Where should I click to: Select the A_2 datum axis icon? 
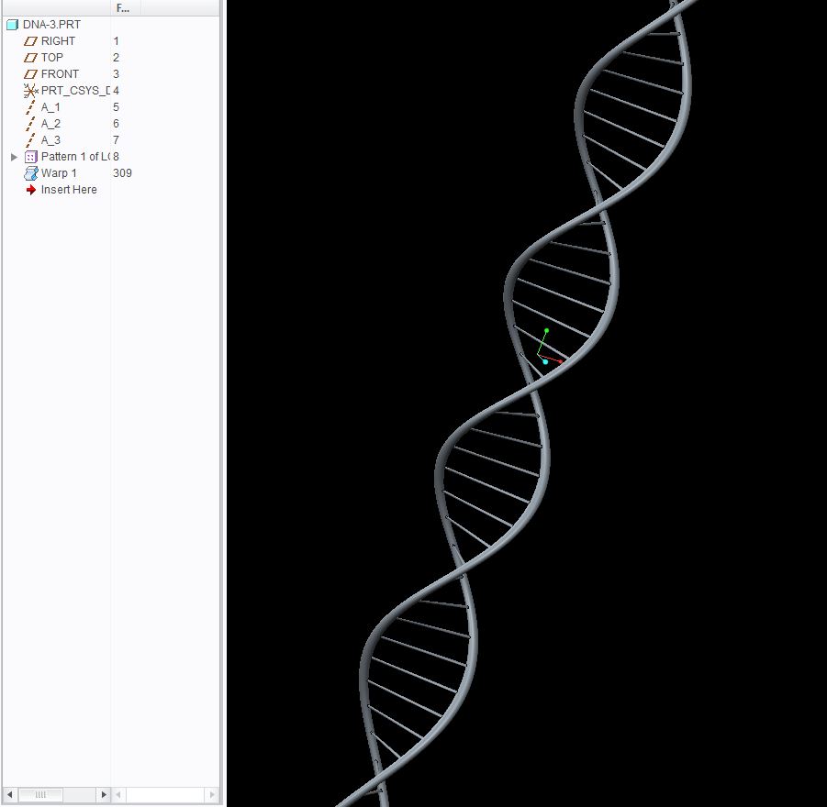pos(30,123)
